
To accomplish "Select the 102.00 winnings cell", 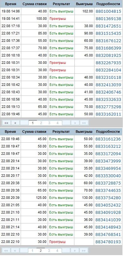I will pos(84,11).
